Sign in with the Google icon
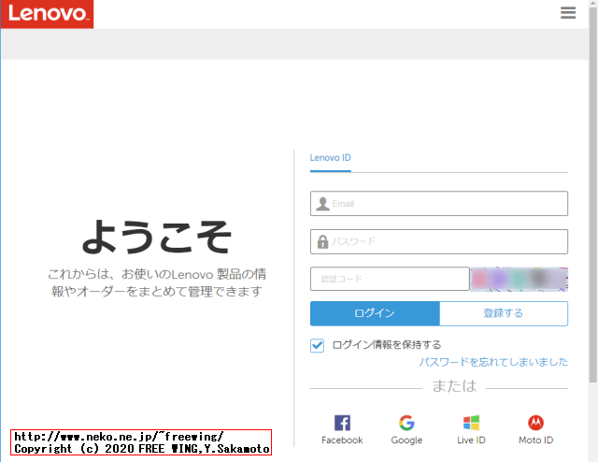Screen dimensions: 598x462 (x=406, y=423)
